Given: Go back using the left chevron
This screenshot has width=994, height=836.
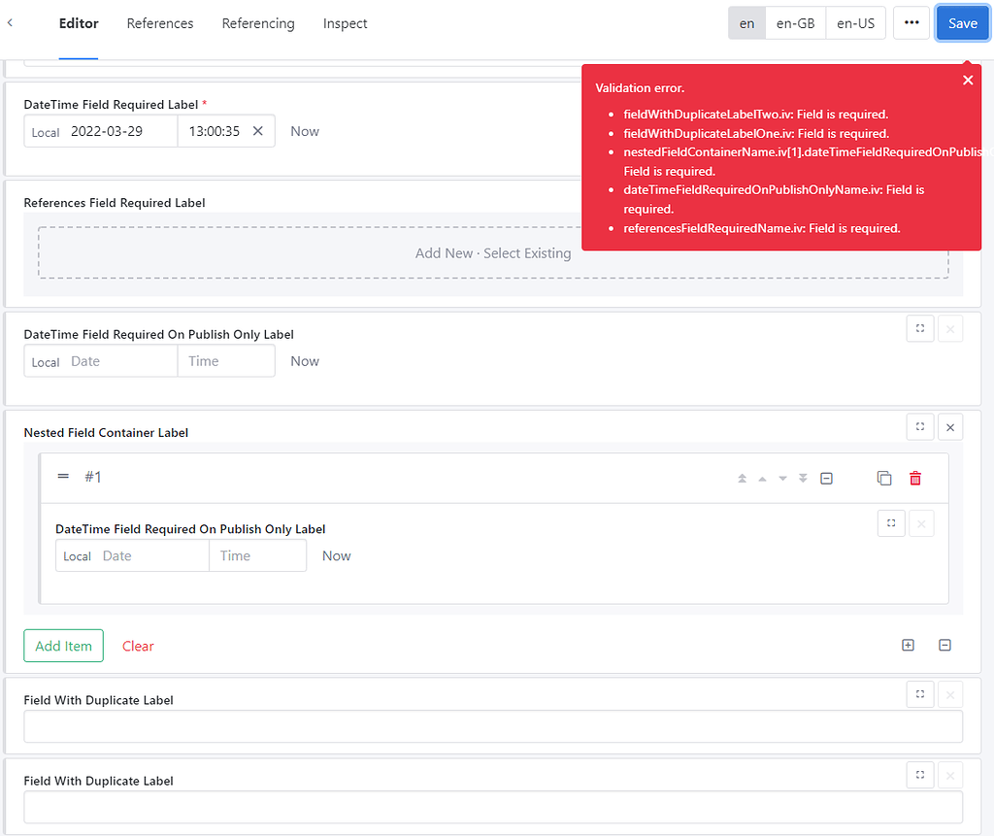Looking at the screenshot, I should [x=11, y=23].
